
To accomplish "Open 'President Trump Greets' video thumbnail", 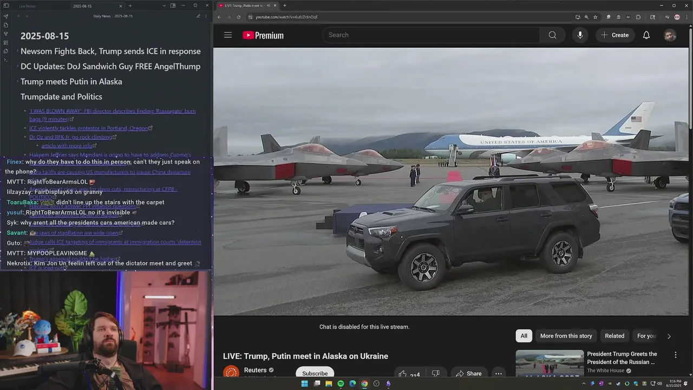I will [550, 363].
